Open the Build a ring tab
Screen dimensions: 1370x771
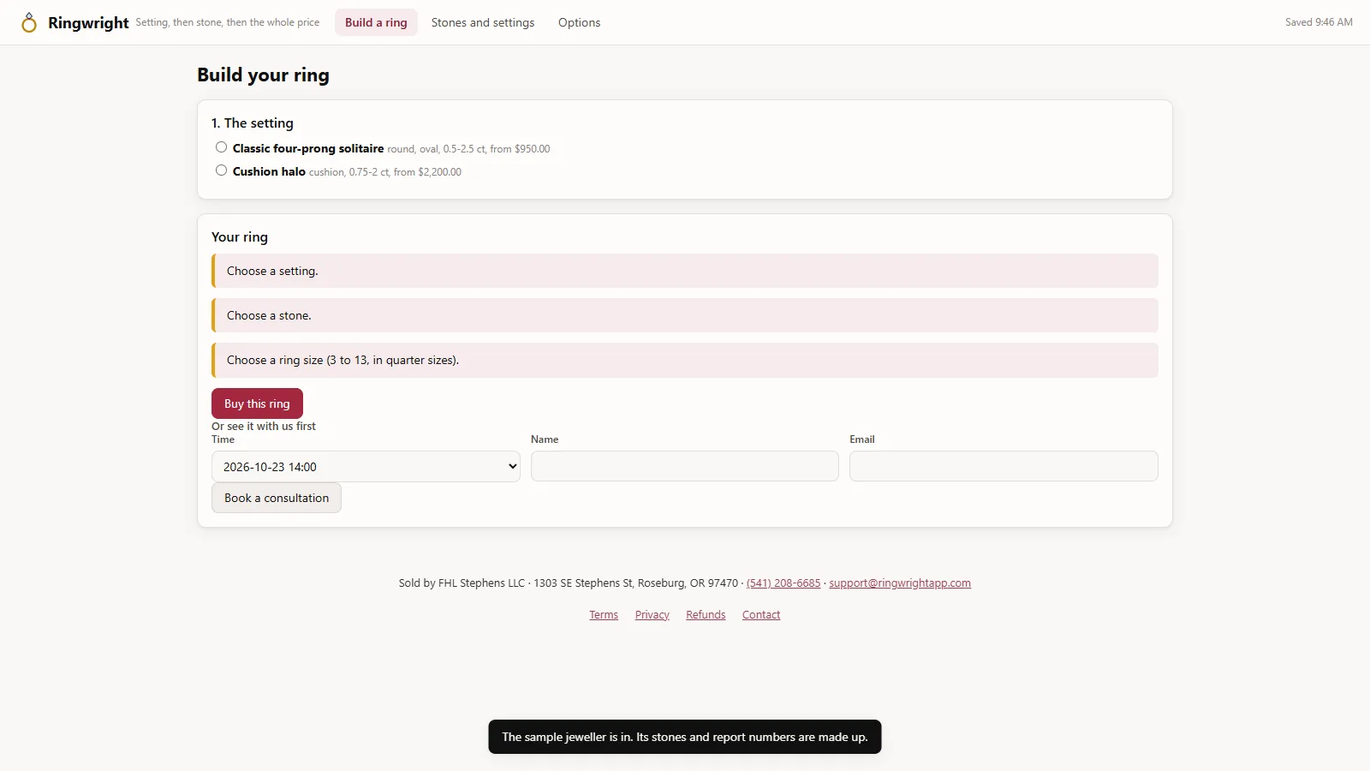(x=376, y=22)
